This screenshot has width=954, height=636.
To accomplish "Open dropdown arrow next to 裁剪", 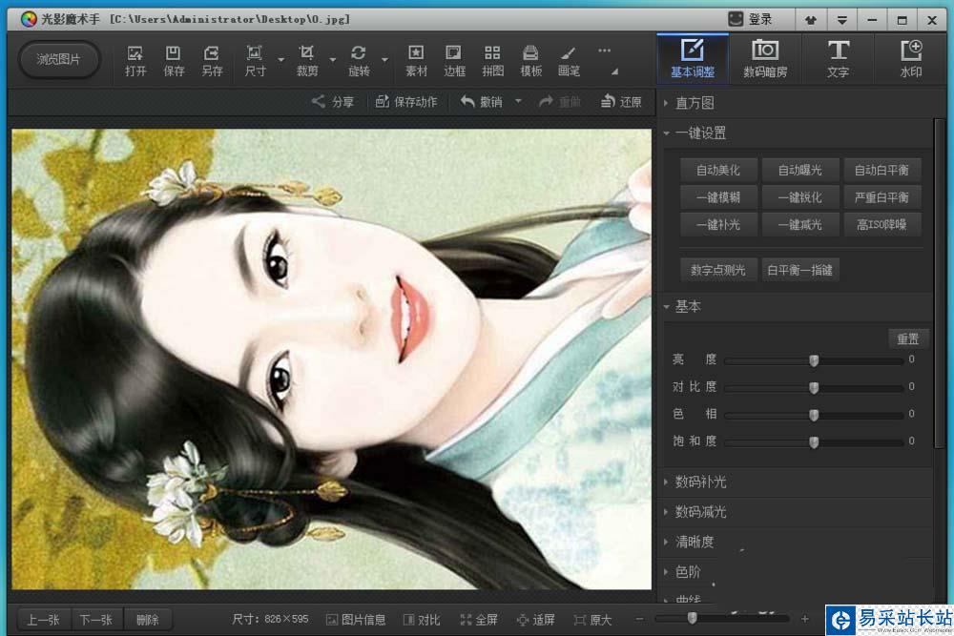I will pyautogui.click(x=333, y=60).
